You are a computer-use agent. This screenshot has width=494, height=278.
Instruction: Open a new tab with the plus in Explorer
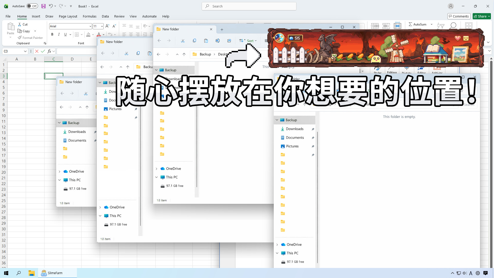(x=222, y=30)
